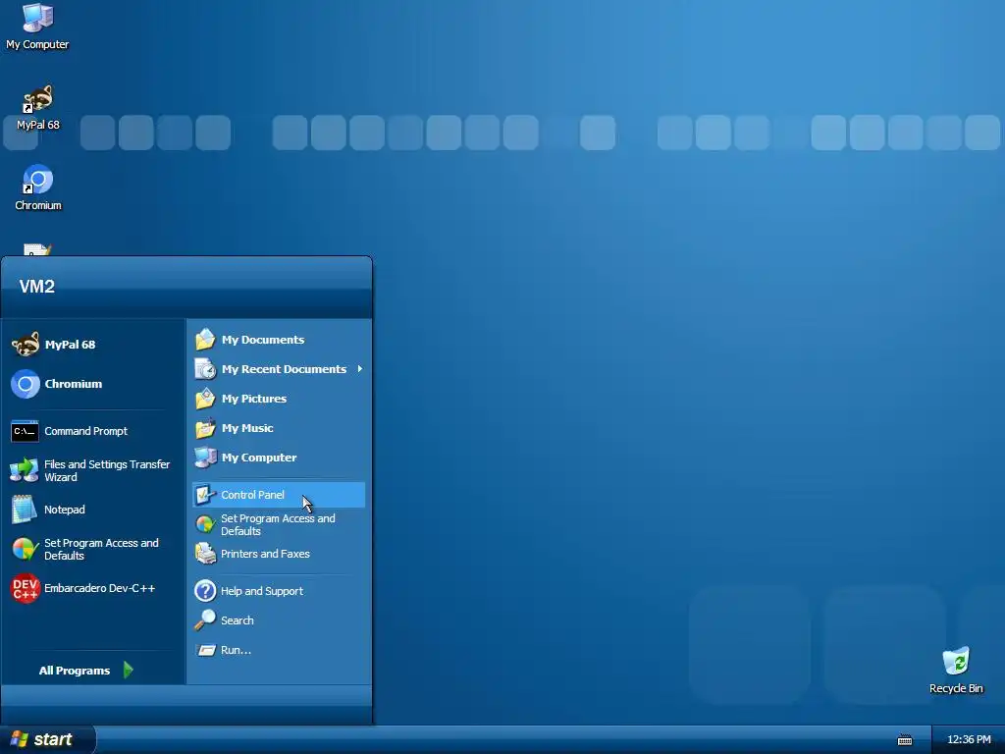Click My Pictures folder icon
This screenshot has height=754, width=1005.
coord(205,399)
